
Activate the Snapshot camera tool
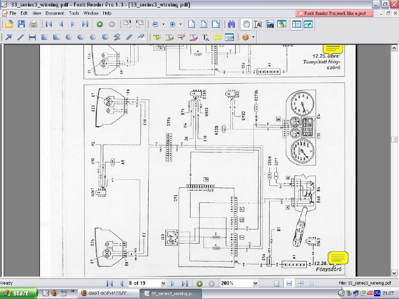pos(269,24)
